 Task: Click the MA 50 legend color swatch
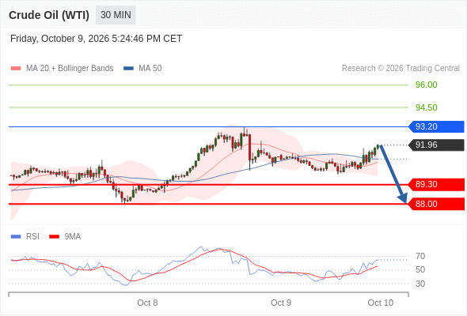(x=128, y=69)
